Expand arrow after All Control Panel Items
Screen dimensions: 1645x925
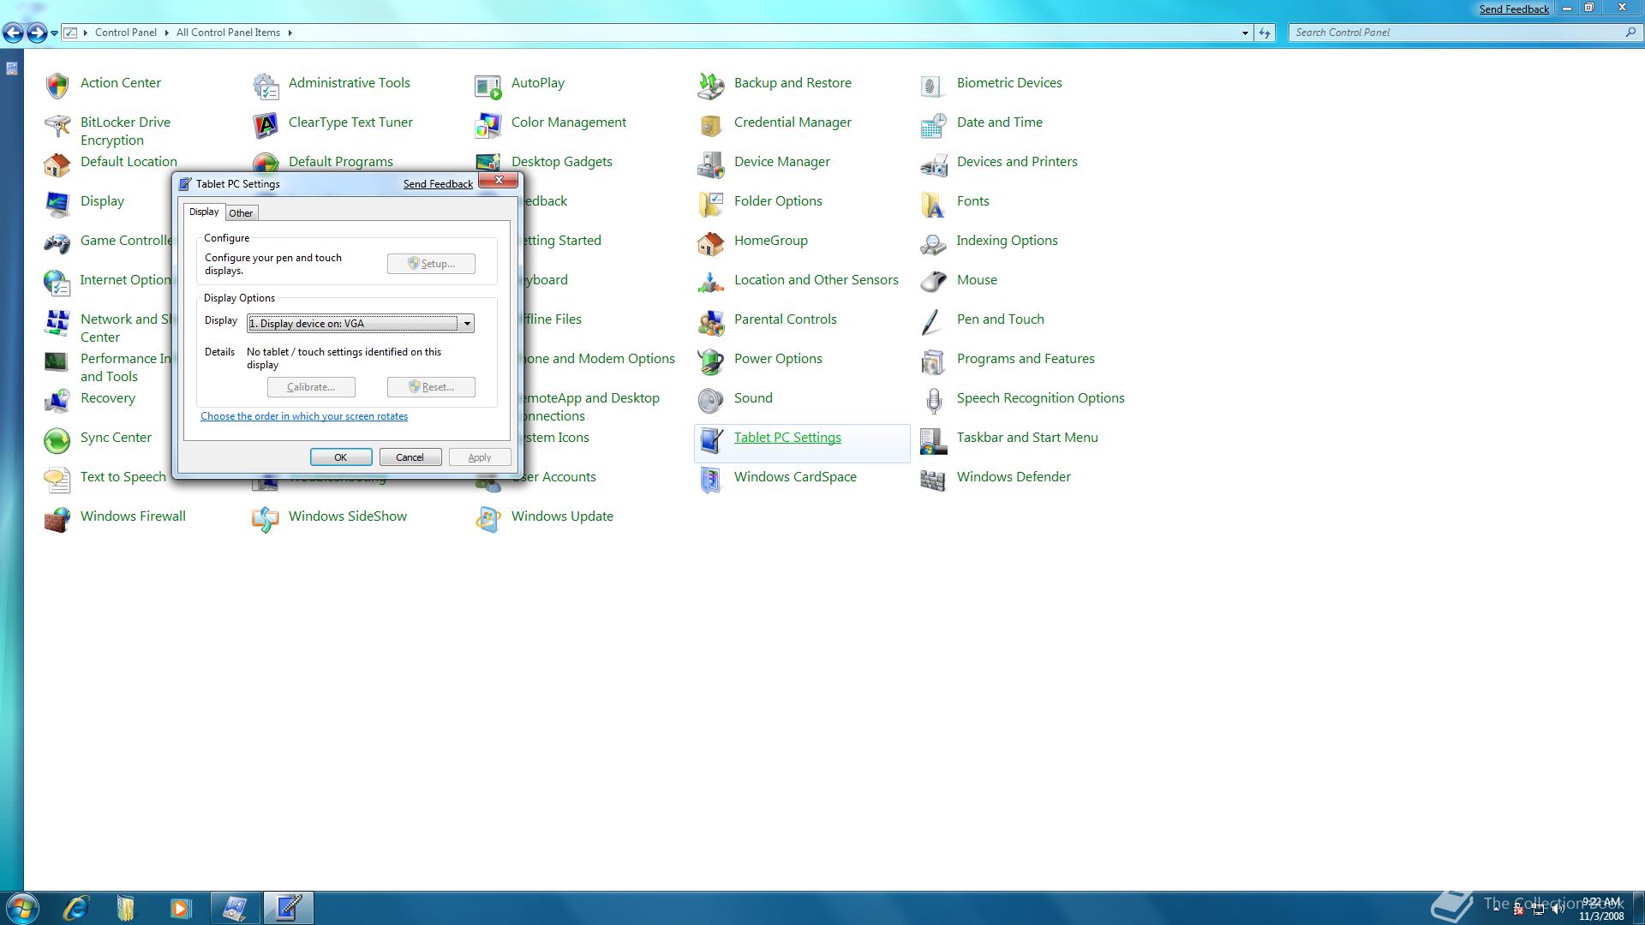[290, 33]
